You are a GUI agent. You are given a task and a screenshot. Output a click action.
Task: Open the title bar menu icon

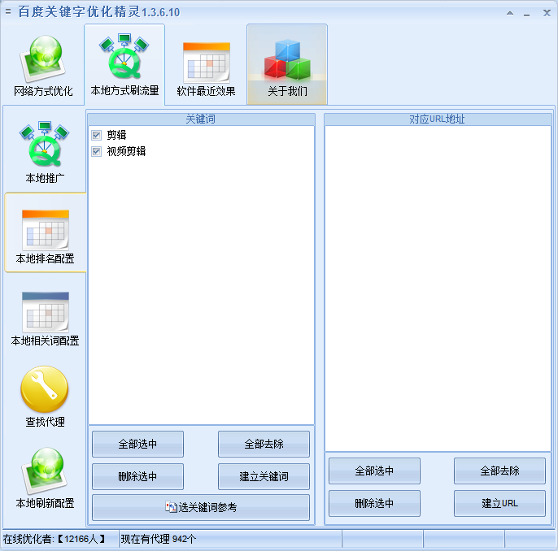click(x=8, y=12)
